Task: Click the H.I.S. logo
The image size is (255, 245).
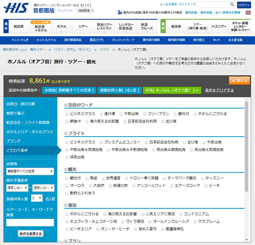Action: click(17, 8)
